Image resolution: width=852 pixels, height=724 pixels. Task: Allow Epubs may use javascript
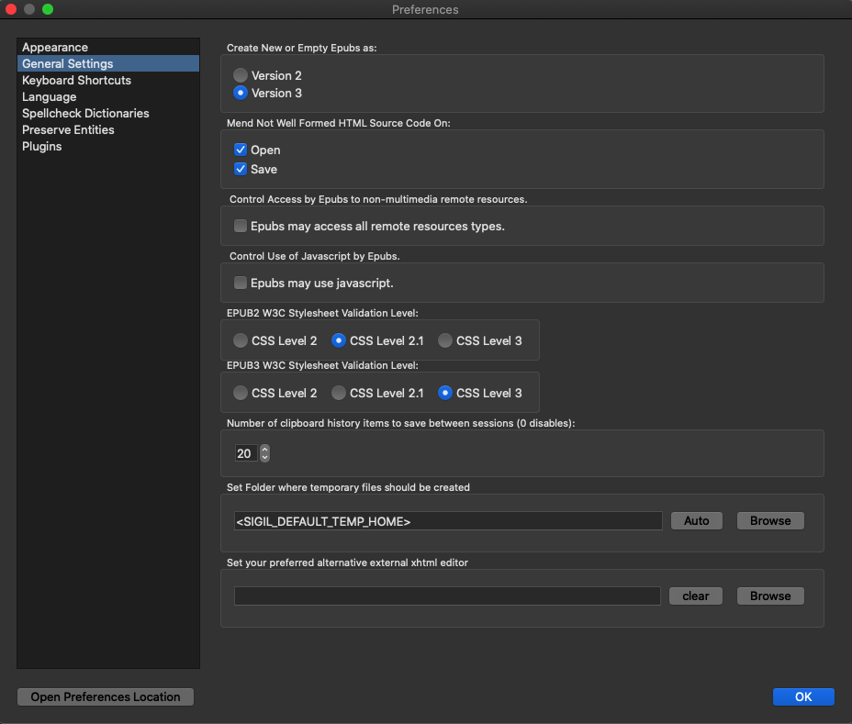[x=241, y=283]
